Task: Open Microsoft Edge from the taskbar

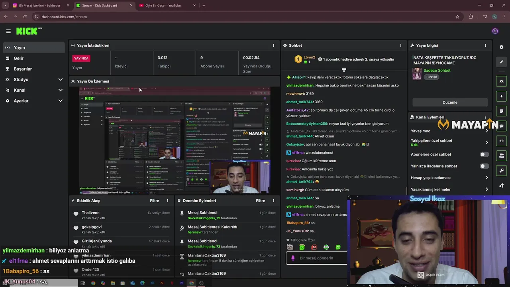Action: [142, 283]
